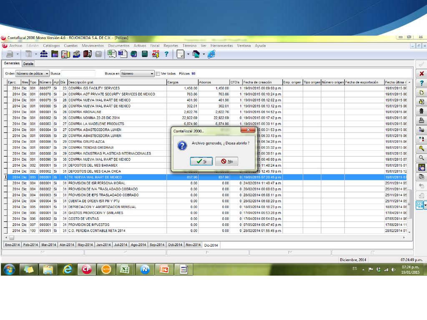Click the teal book toolbar icon

134,54
